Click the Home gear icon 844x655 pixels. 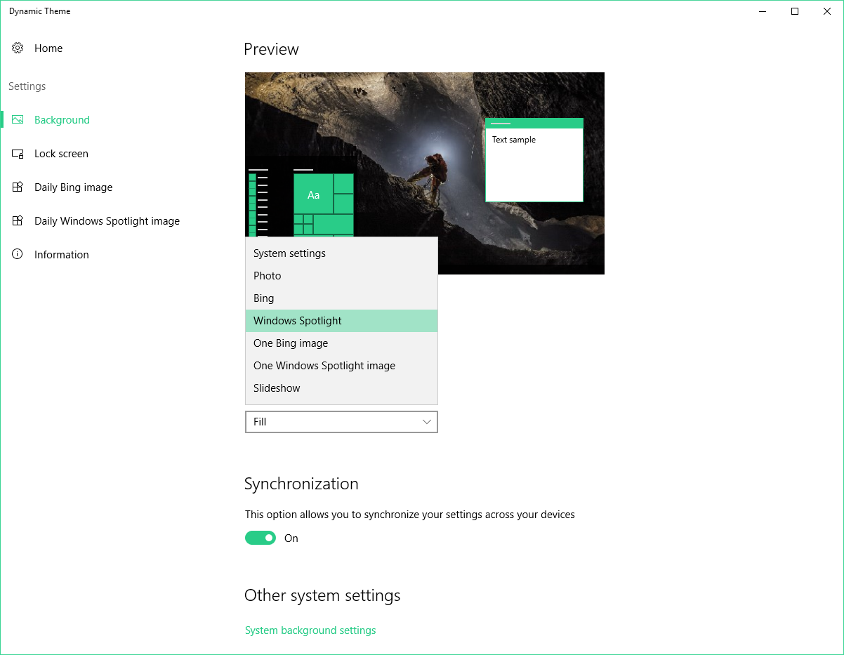point(18,48)
